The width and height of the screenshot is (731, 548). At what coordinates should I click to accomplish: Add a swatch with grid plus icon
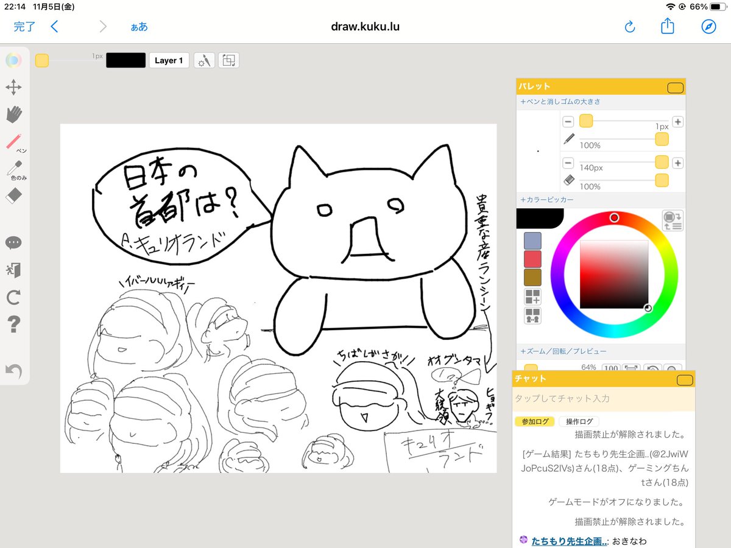(x=532, y=297)
